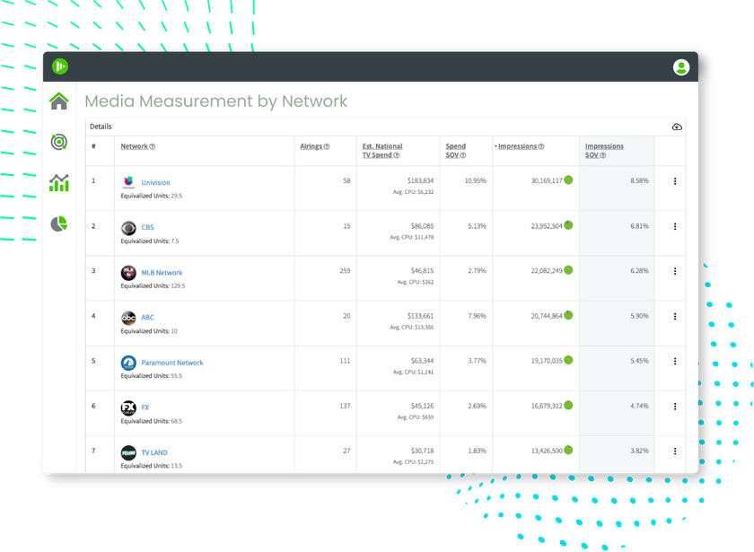The width and height of the screenshot is (754, 552).
Task: Open the CBS network link
Action: [147, 227]
